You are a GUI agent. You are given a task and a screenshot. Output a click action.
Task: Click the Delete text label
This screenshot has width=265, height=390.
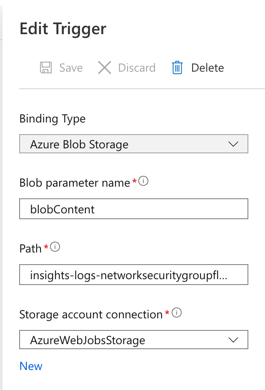pyautogui.click(x=207, y=68)
